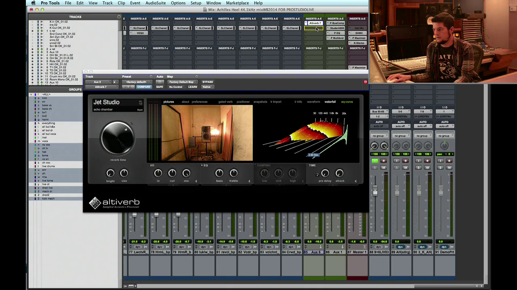517x290 pixels.
Task: Switch display to waveform view
Action: coord(313,102)
